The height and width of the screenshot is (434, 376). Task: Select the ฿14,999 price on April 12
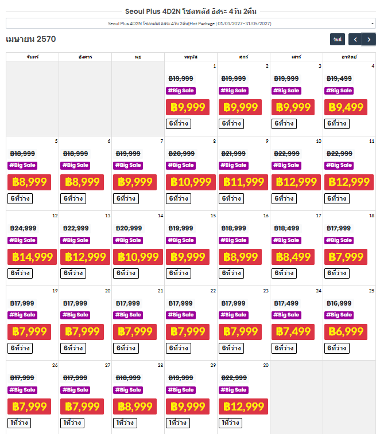(32, 257)
